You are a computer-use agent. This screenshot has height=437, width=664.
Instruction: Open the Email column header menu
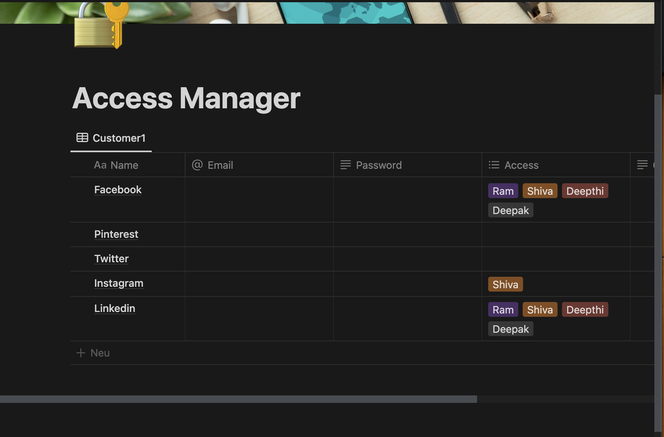tap(259, 165)
